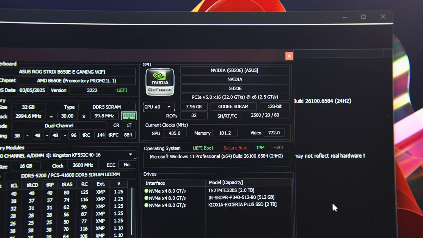Click the tRFC value 884
423x238 pixels.
(x=128, y=135)
